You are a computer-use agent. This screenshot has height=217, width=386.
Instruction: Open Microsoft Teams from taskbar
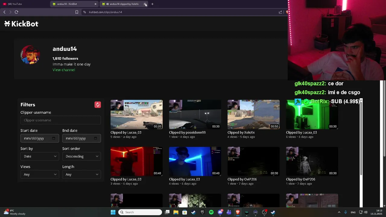229,212
